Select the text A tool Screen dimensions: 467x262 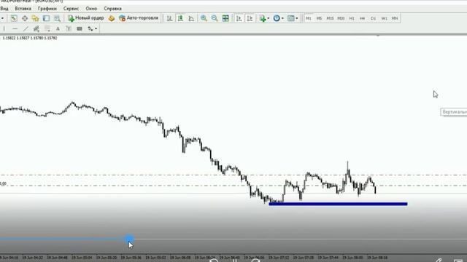click(58, 29)
